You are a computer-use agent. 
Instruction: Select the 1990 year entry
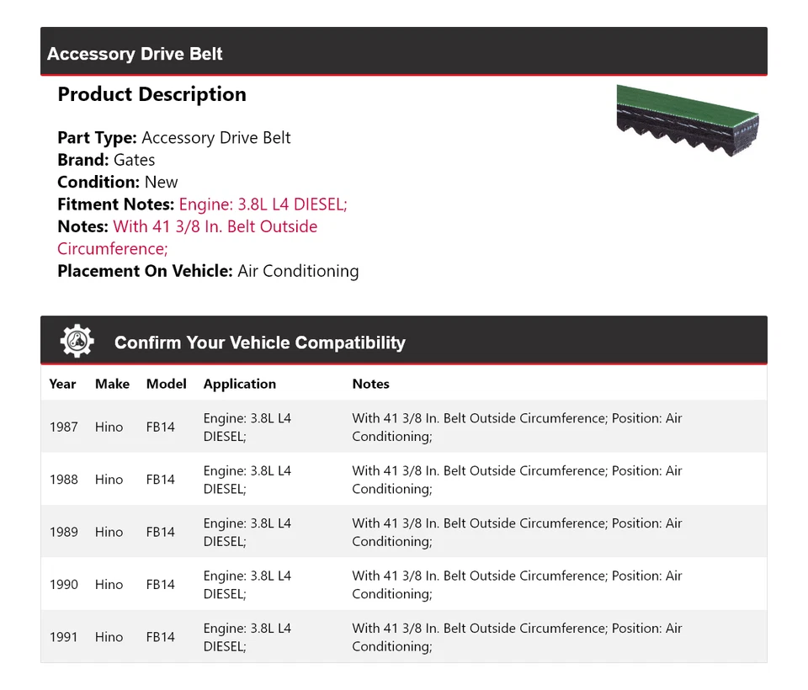click(x=63, y=585)
